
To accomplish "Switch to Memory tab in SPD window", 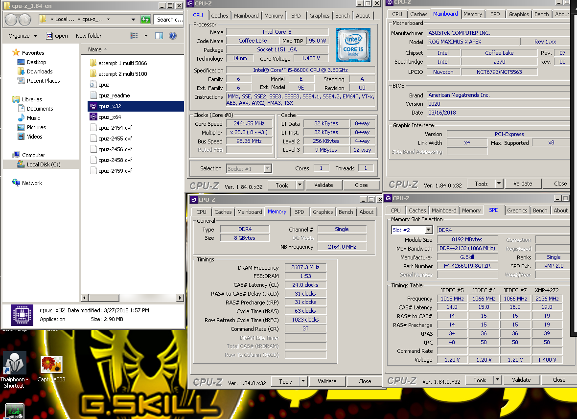I will pyautogui.click(x=471, y=210).
